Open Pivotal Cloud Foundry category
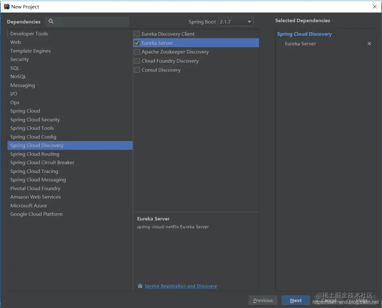382x308 pixels. [x=70, y=188]
